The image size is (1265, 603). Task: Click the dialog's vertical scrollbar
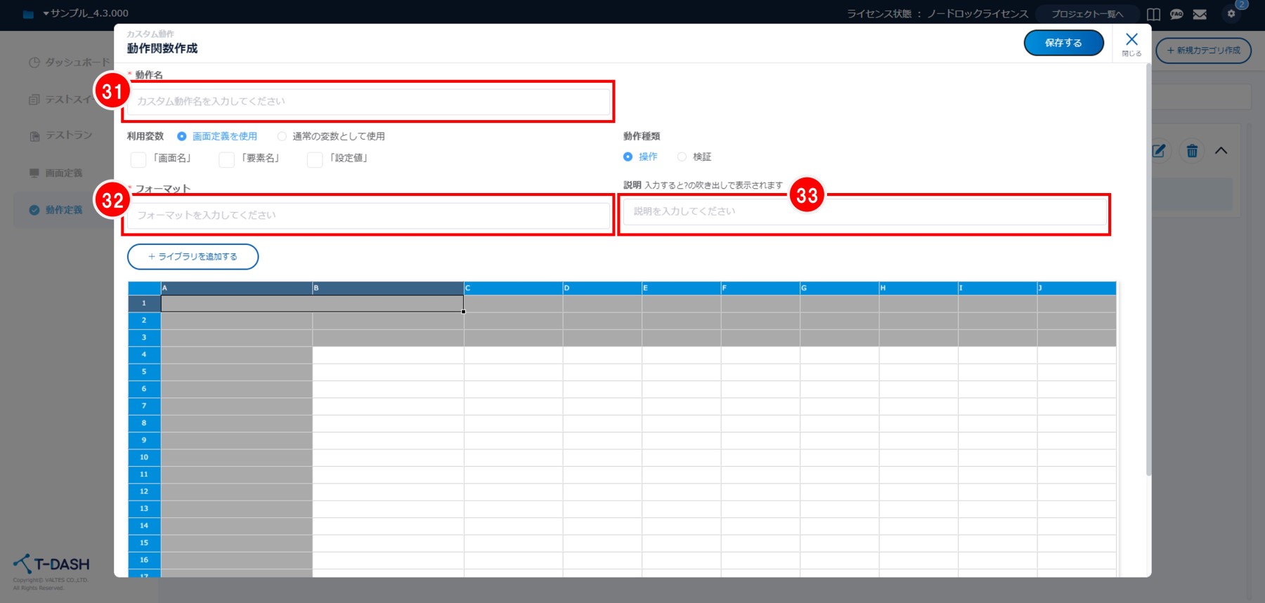pos(1148,281)
